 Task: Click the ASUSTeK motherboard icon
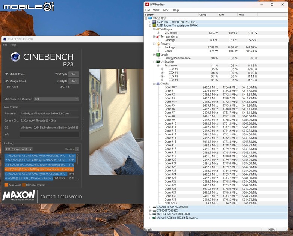pyautogui.click(x=154, y=22)
